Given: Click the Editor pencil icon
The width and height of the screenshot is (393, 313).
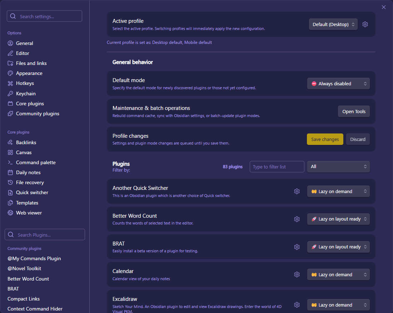Looking at the screenshot, I should 10,53.
